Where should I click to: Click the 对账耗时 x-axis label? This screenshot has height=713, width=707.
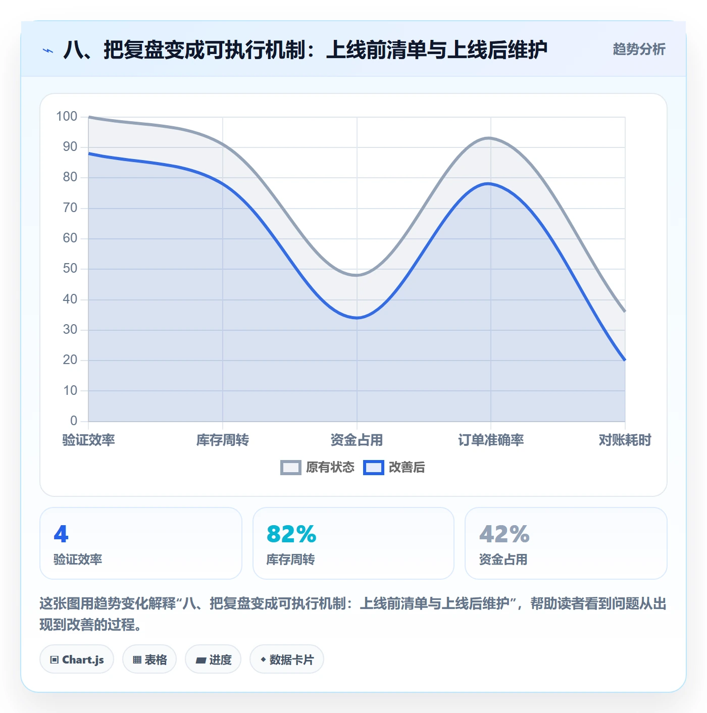pyautogui.click(x=625, y=440)
